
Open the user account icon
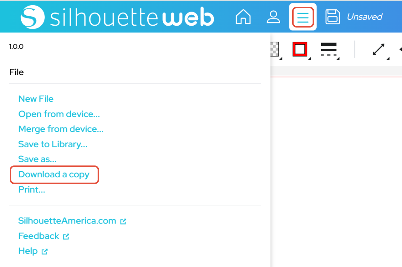click(273, 17)
